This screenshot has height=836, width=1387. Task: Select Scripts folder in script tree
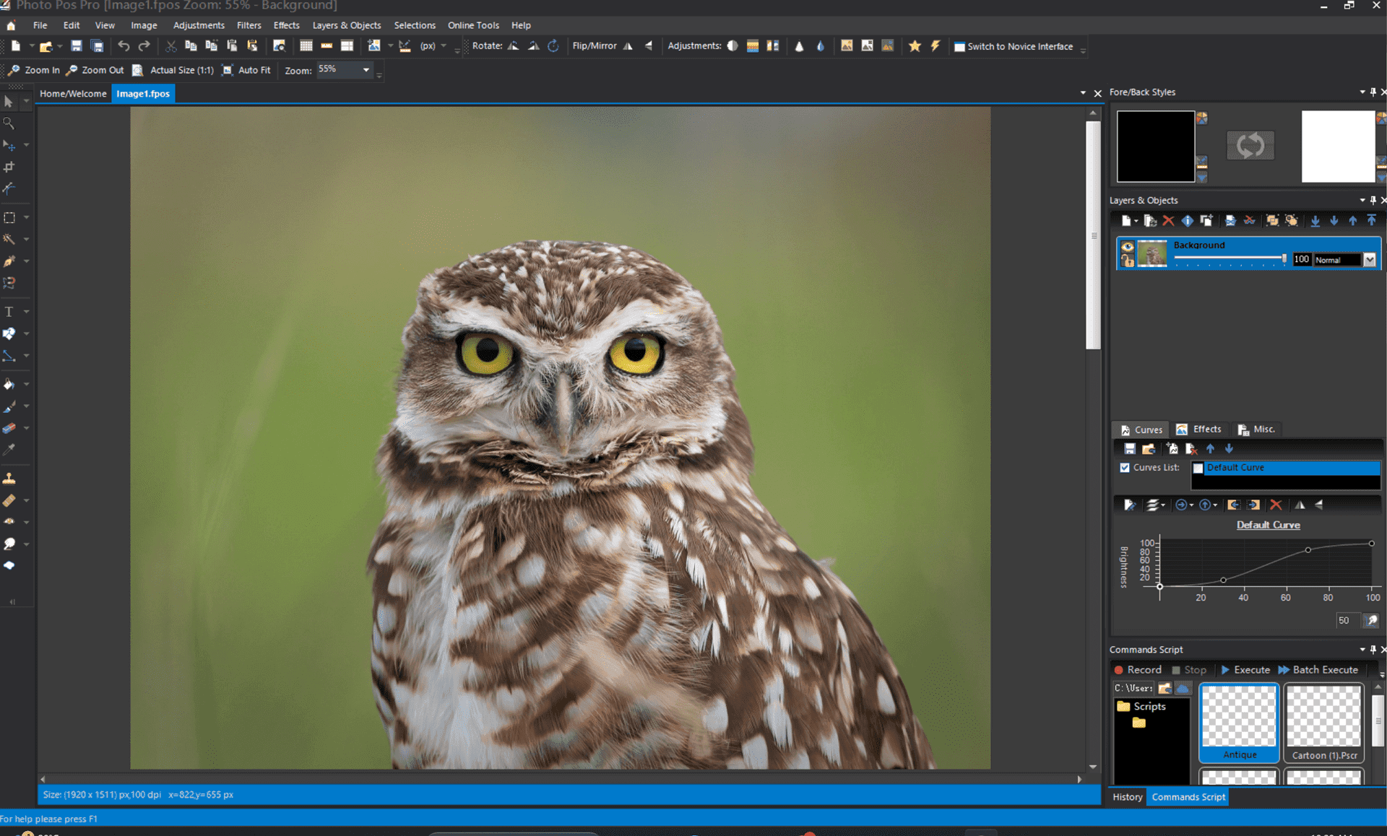click(x=1141, y=706)
